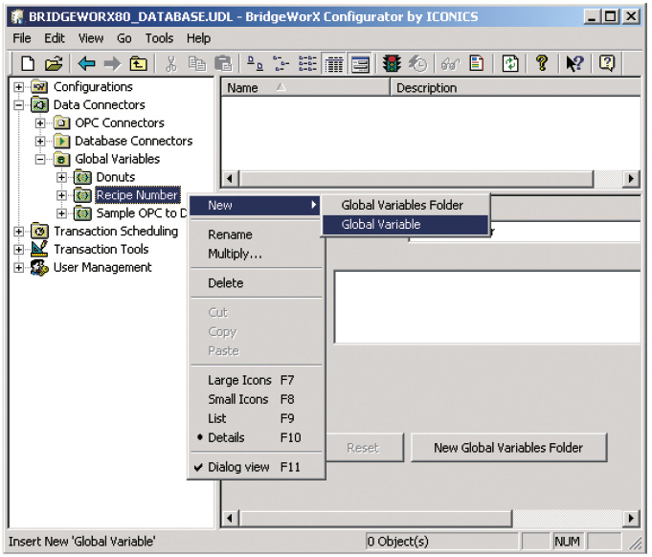Viewport: 652px width, 557px height.
Task: Click the Copy toolbar icon
Action: pos(197,63)
